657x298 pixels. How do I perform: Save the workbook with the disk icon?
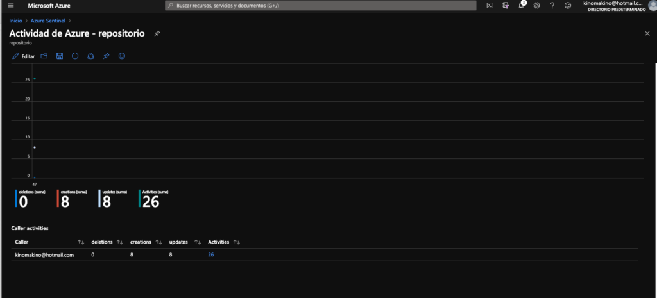pyautogui.click(x=60, y=56)
